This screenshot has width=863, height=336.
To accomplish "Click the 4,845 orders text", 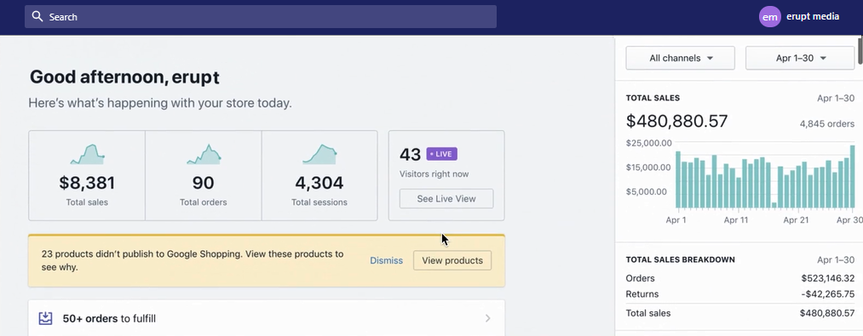I will click(826, 123).
